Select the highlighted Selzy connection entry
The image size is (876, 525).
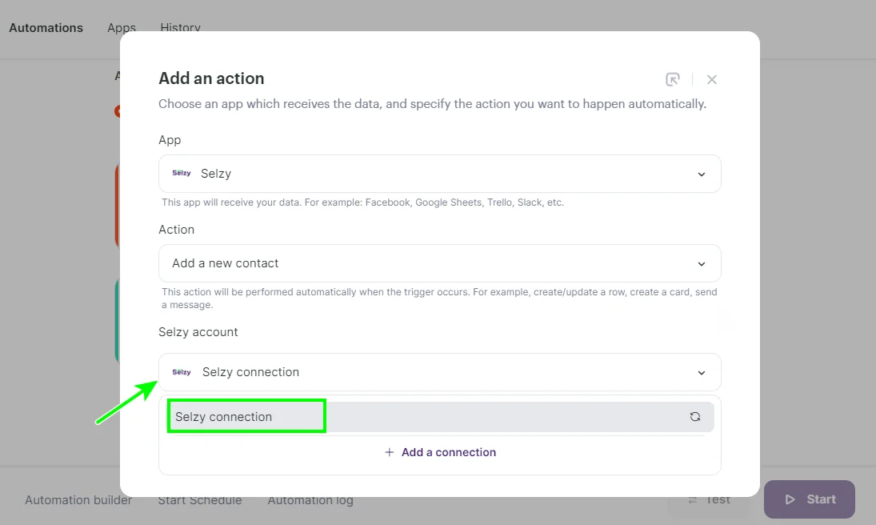246,416
